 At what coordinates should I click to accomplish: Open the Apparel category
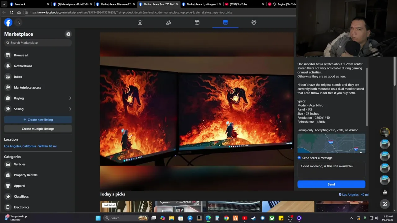click(38, 186)
